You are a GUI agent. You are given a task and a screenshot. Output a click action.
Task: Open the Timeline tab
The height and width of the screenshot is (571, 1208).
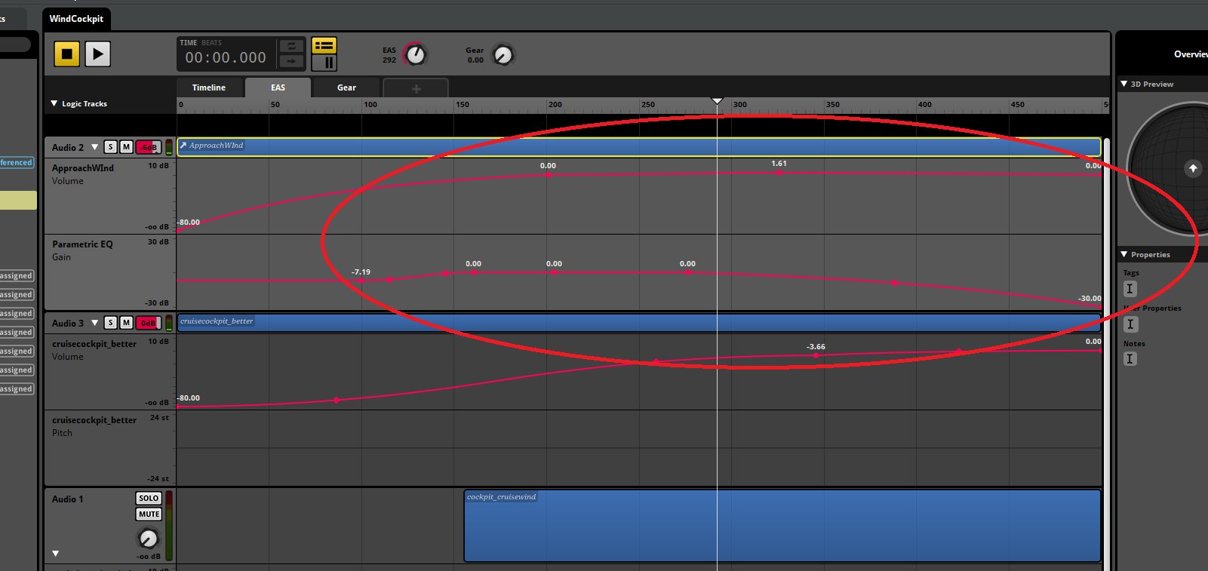coord(209,87)
